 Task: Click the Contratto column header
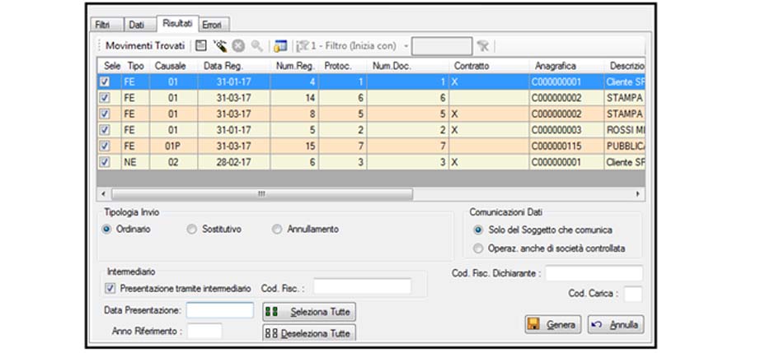click(489, 66)
